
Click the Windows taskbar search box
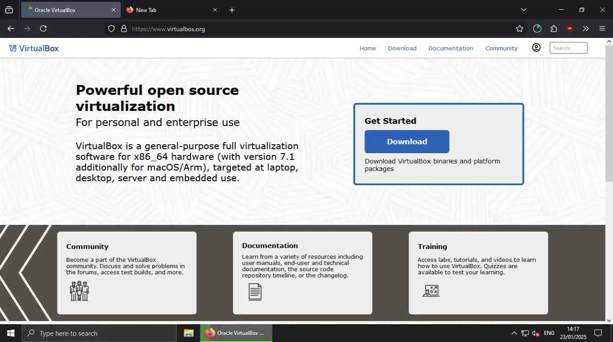point(99,333)
